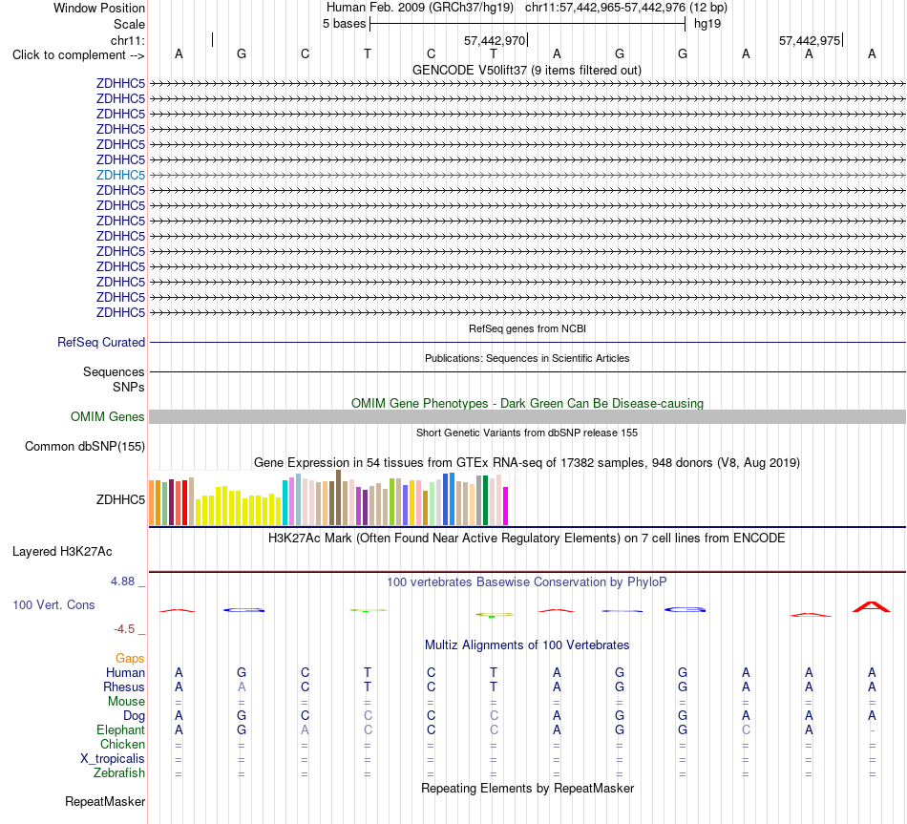Click the large red A conservation logo

click(x=872, y=606)
